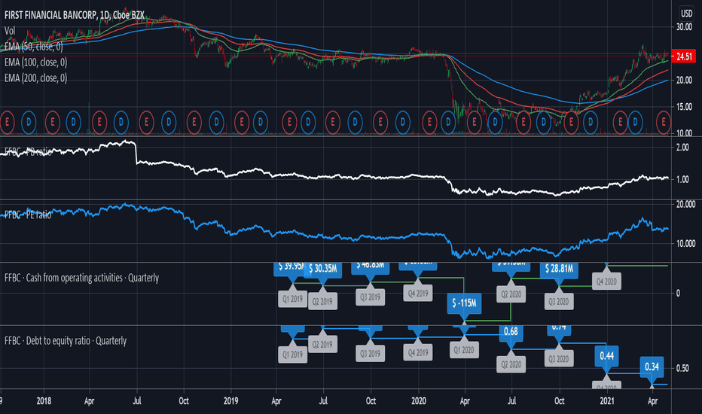
Task: Click the FFBC PB ratio pane label
Action: (28, 152)
